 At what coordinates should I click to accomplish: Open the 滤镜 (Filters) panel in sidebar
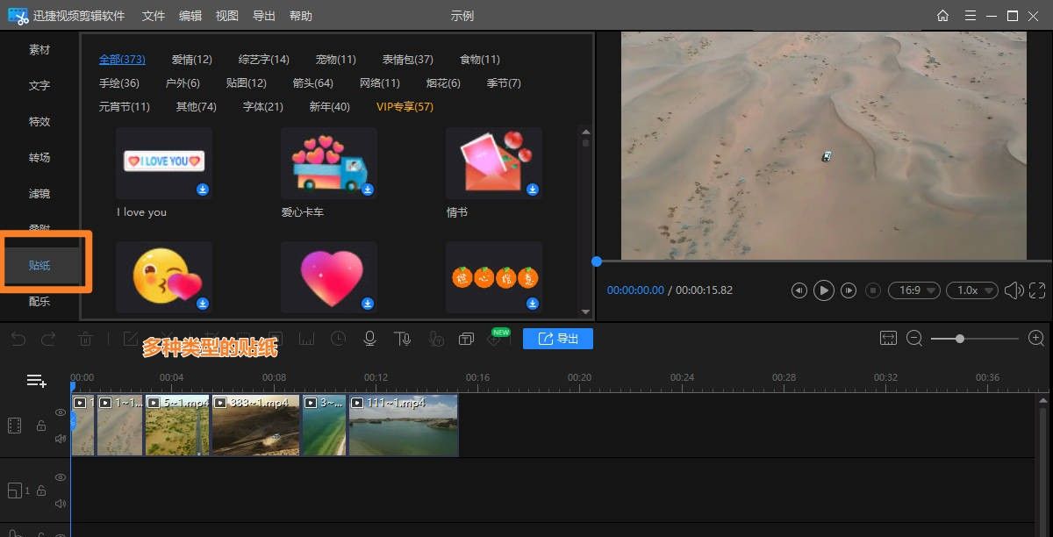click(39, 193)
